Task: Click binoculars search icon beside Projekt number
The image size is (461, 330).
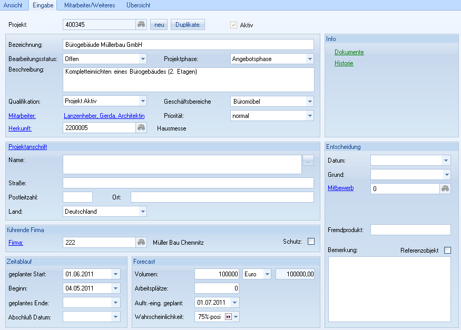Action: pos(141,25)
